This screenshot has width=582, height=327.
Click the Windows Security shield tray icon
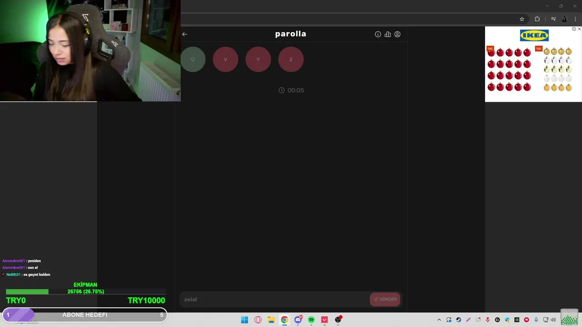pos(507,320)
